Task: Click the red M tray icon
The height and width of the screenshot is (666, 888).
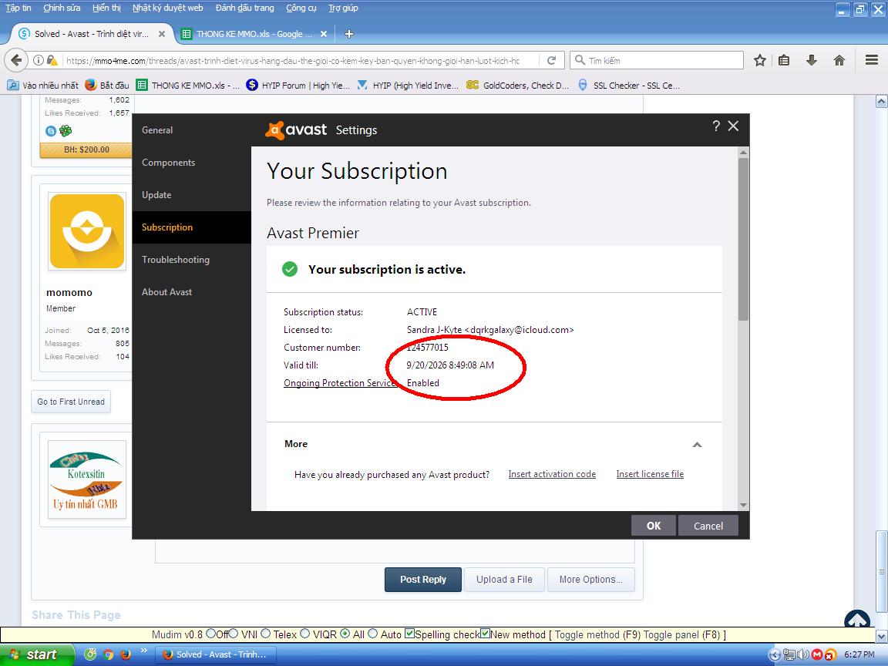Action: point(816,654)
